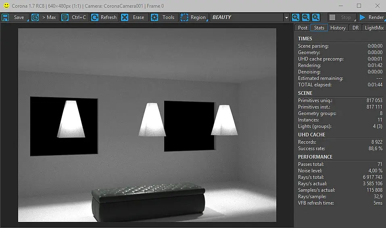Click the BEAUTY dropdown arrow

(286, 17)
